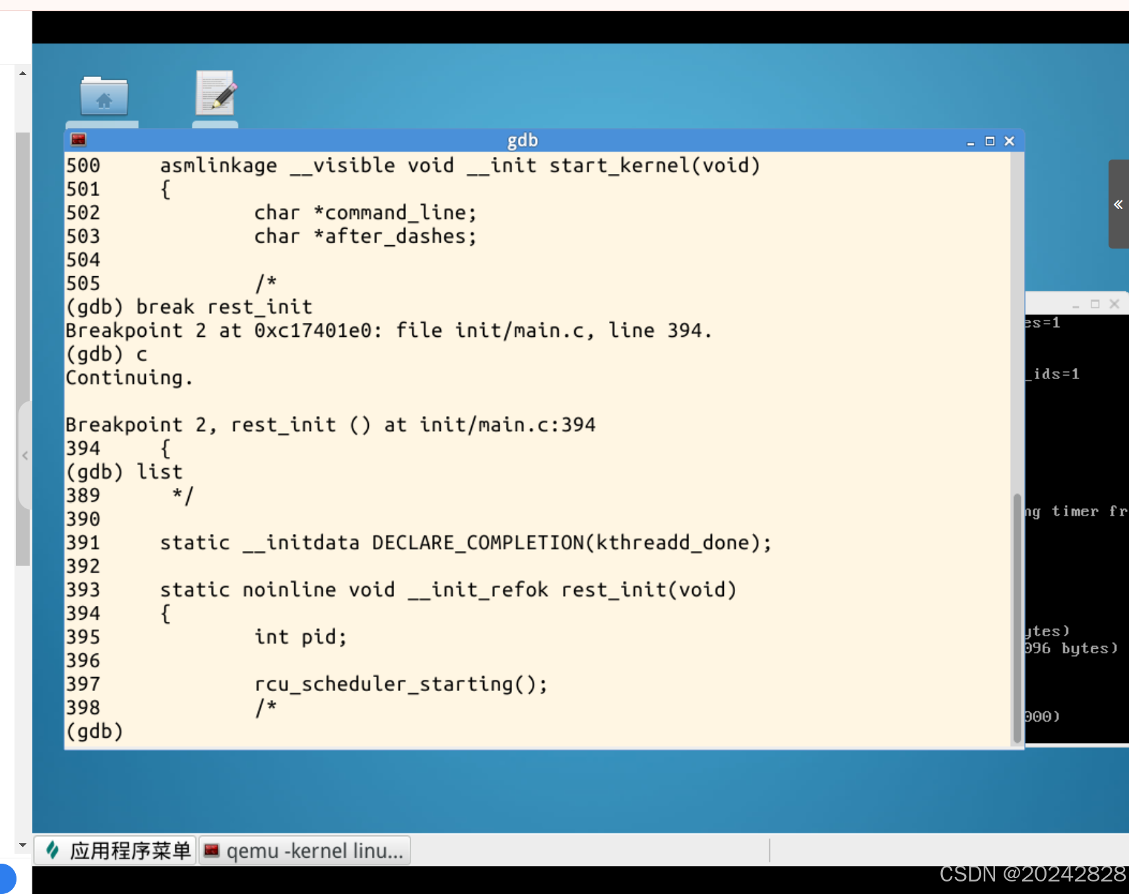
Task: Click 'ng timer fr' text in QEMU window
Action: click(1076, 512)
